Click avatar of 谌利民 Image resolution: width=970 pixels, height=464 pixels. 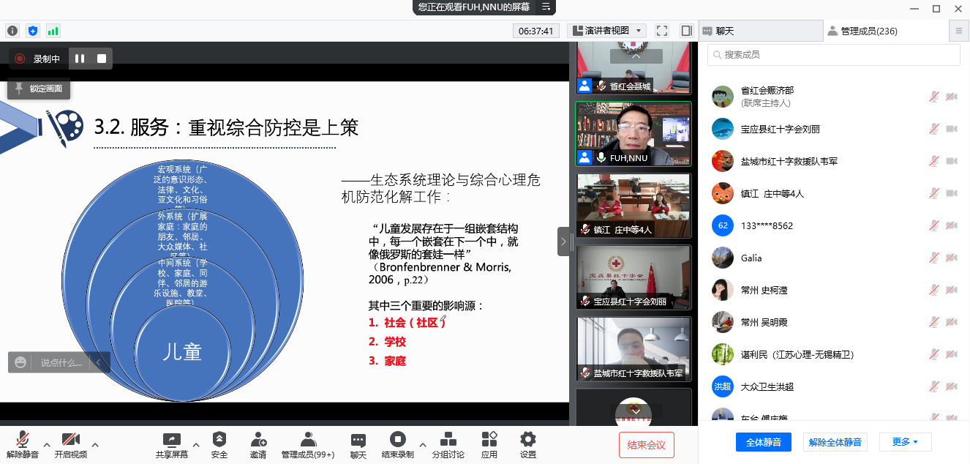(723, 354)
